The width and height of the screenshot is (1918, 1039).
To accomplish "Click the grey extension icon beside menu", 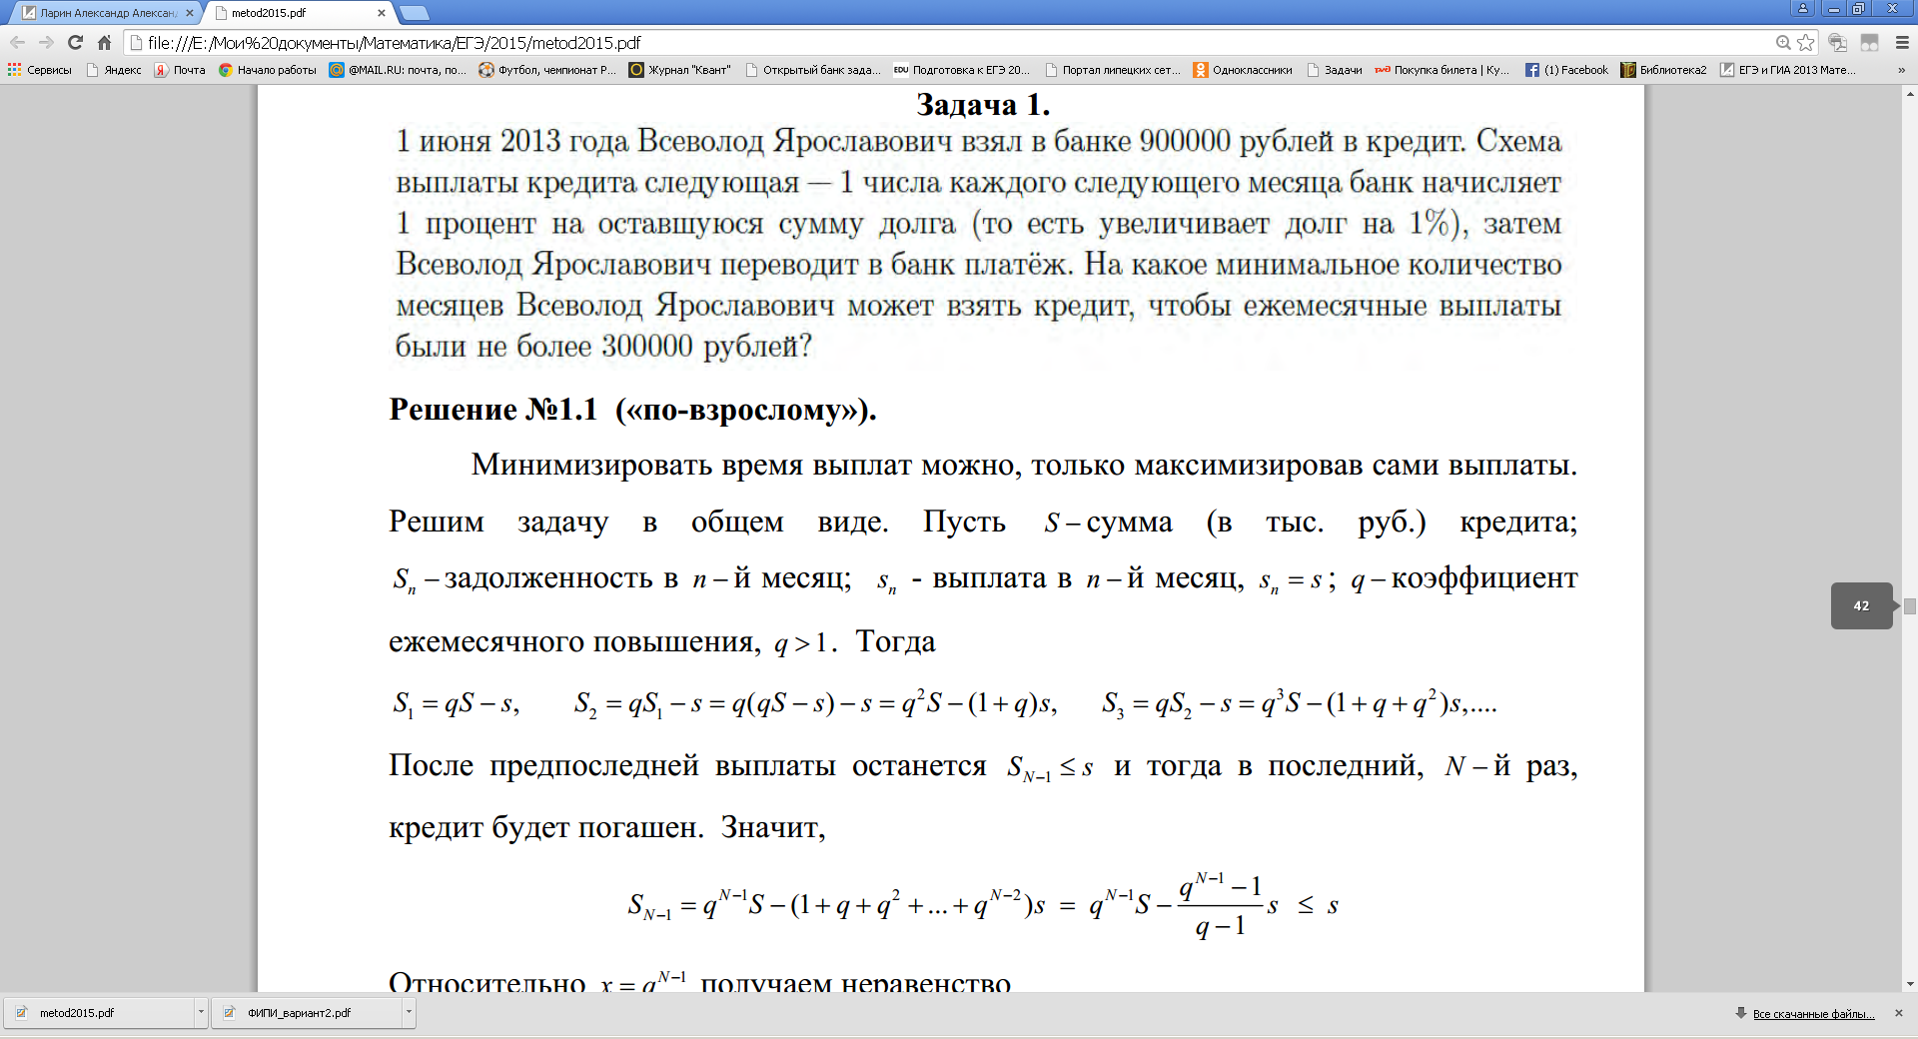I will [x=1869, y=42].
